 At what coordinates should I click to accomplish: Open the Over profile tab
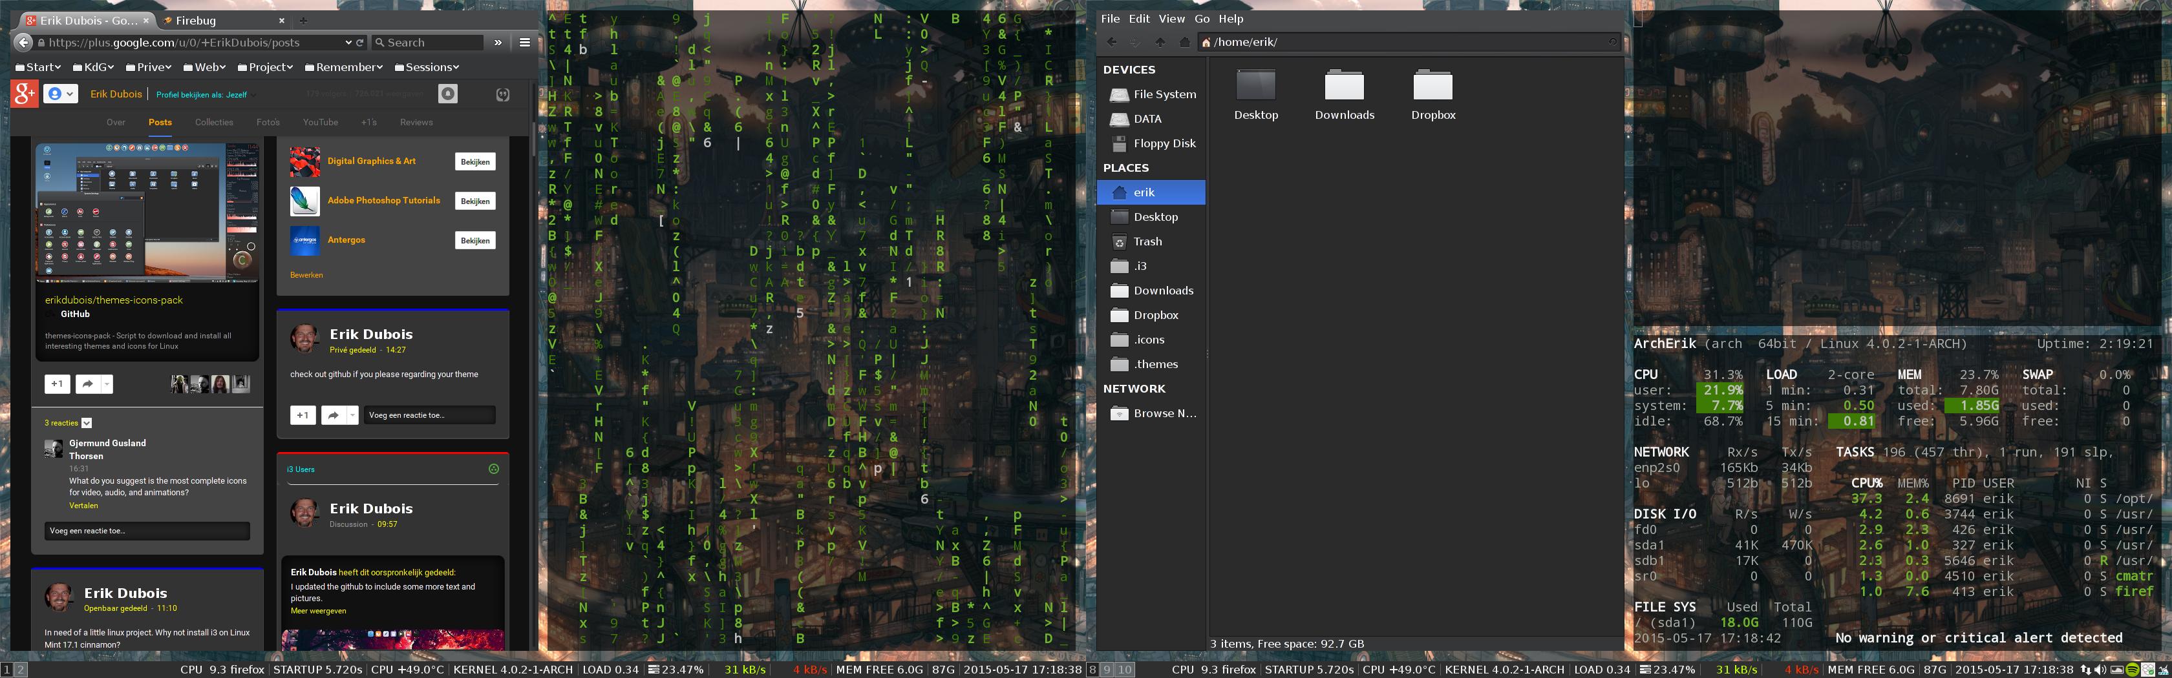pos(116,122)
